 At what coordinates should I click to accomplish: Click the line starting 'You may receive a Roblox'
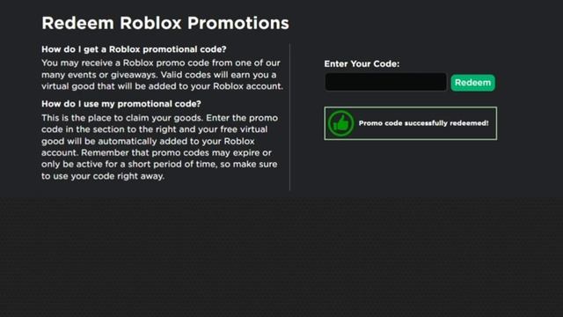click(x=161, y=63)
